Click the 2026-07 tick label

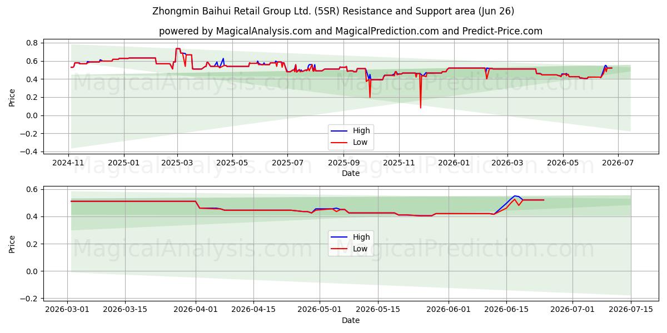[x=618, y=163]
